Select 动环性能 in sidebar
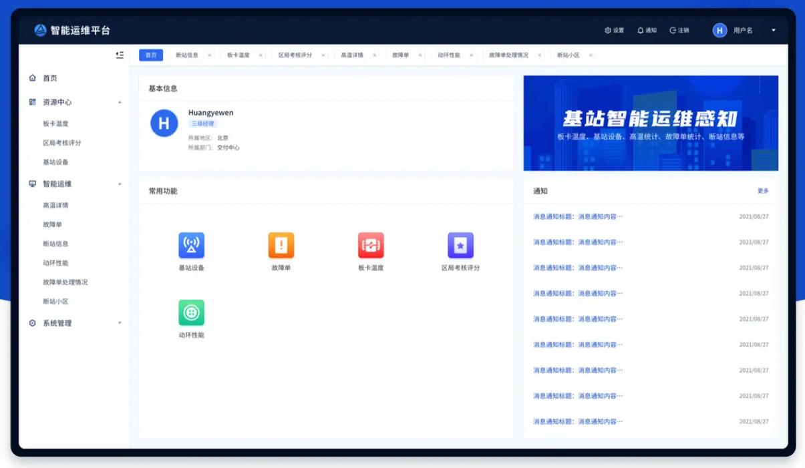Screen dimensions: 805x468 [55, 263]
